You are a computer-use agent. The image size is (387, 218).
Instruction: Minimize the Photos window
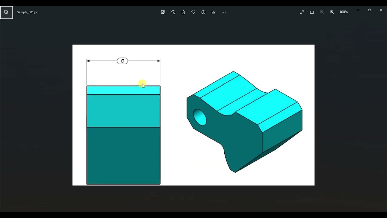[358, 10]
